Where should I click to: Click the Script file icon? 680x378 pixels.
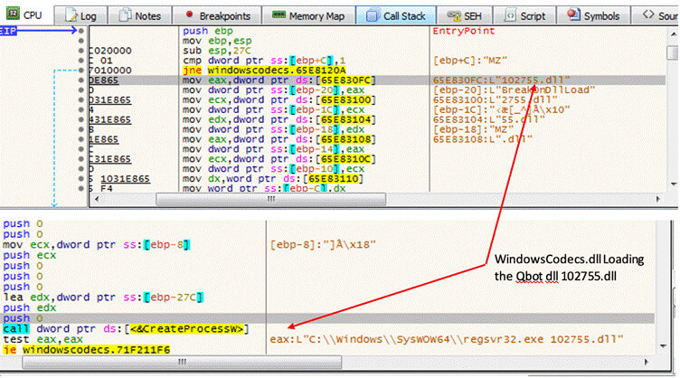point(510,15)
